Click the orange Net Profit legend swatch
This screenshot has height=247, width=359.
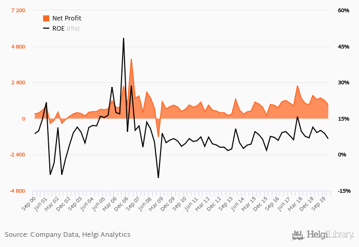point(46,18)
